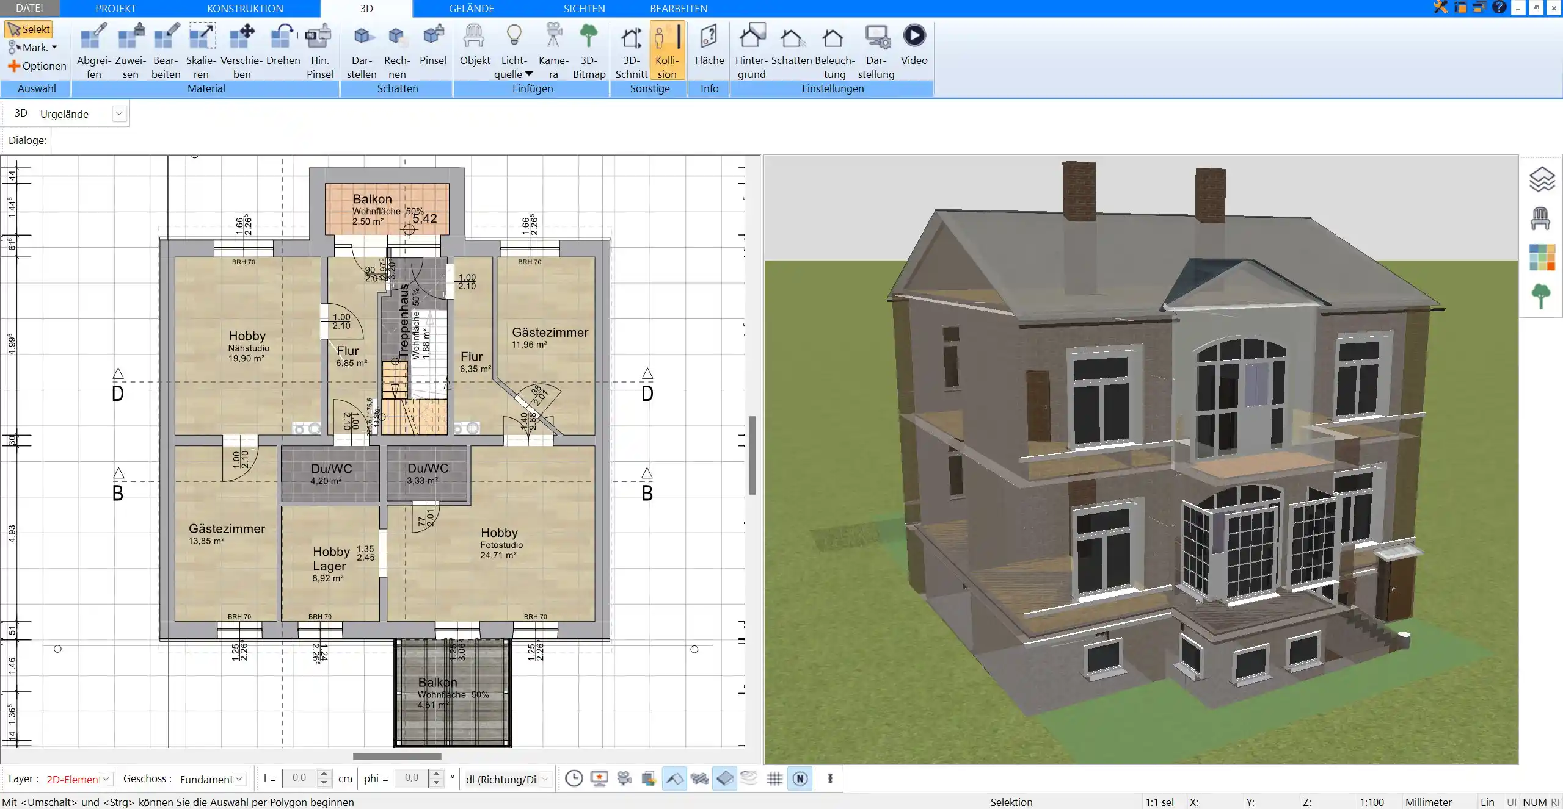Screen dimensions: 1563x809
Task: Open Schatten settings in Einstellungen
Action: tap(792, 45)
